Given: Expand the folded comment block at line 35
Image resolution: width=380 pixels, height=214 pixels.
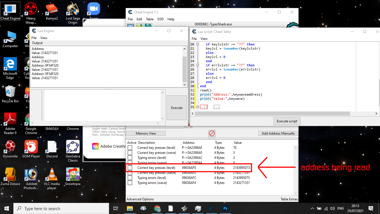Looking at the screenshot, I should point(198,107).
